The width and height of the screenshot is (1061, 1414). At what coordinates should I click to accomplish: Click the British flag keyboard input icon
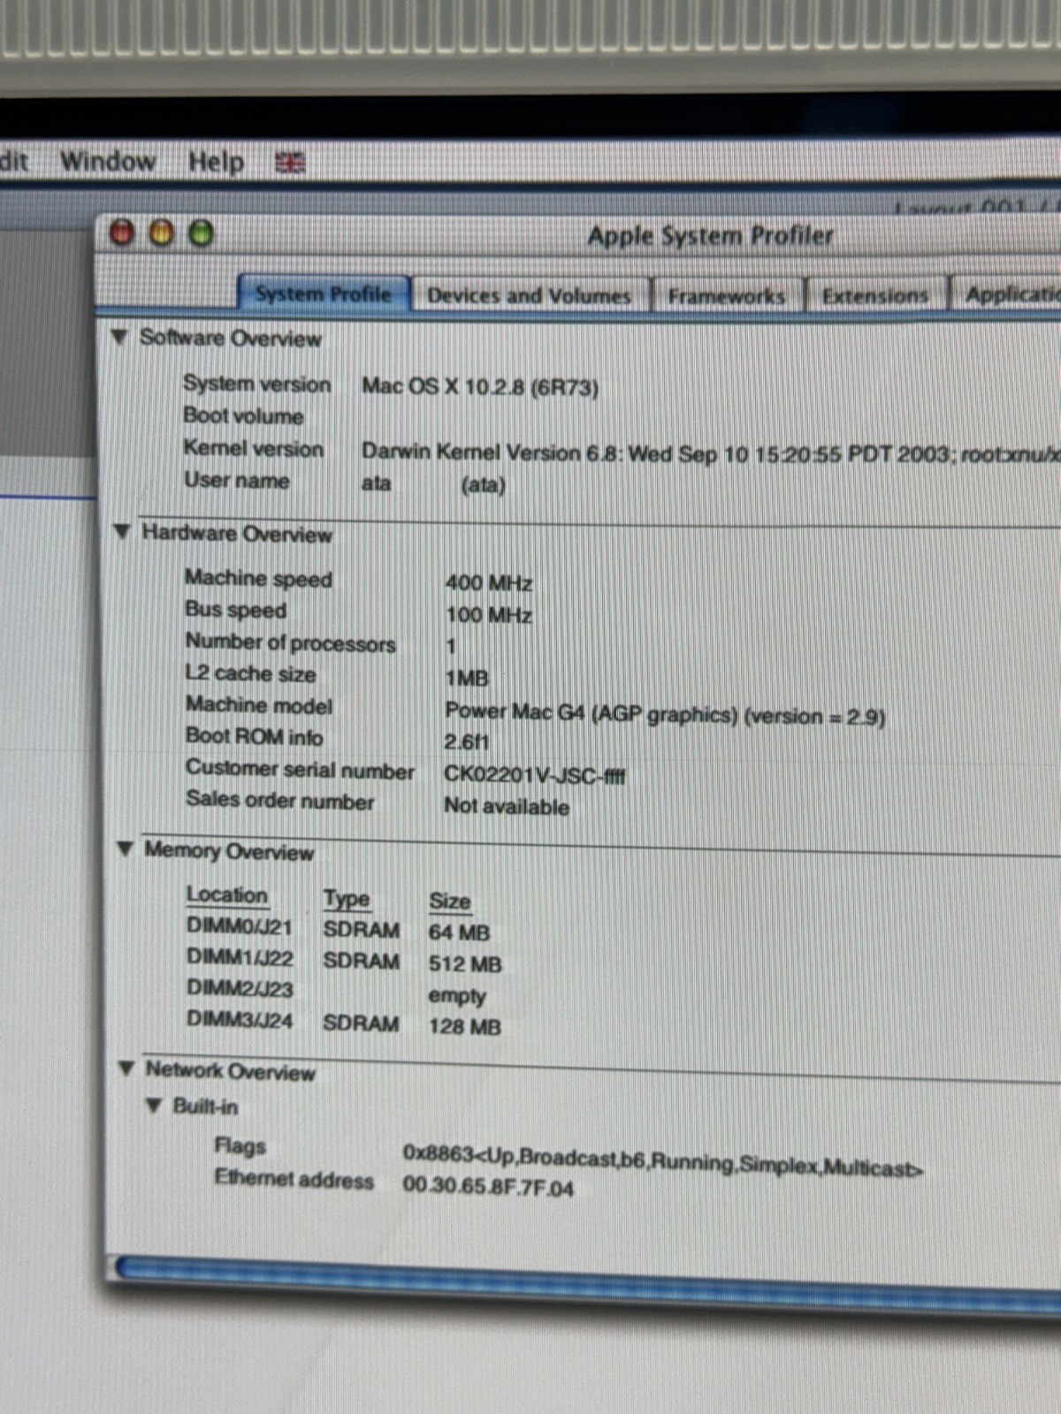click(x=290, y=163)
